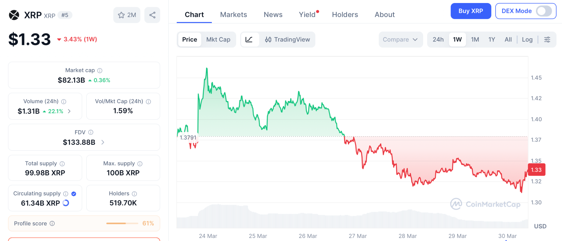Click the Buy XRP button

point(471,11)
